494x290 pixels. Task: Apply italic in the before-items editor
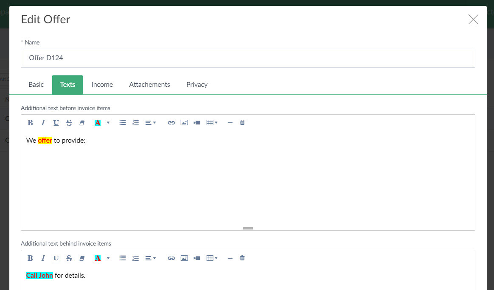(43, 122)
